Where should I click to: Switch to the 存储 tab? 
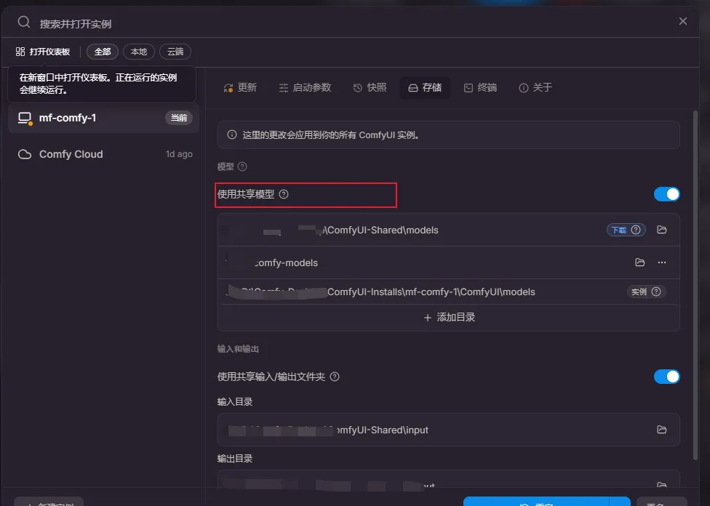[425, 87]
